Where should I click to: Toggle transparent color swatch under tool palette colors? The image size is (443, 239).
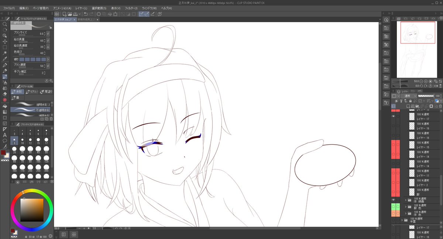click(4, 160)
